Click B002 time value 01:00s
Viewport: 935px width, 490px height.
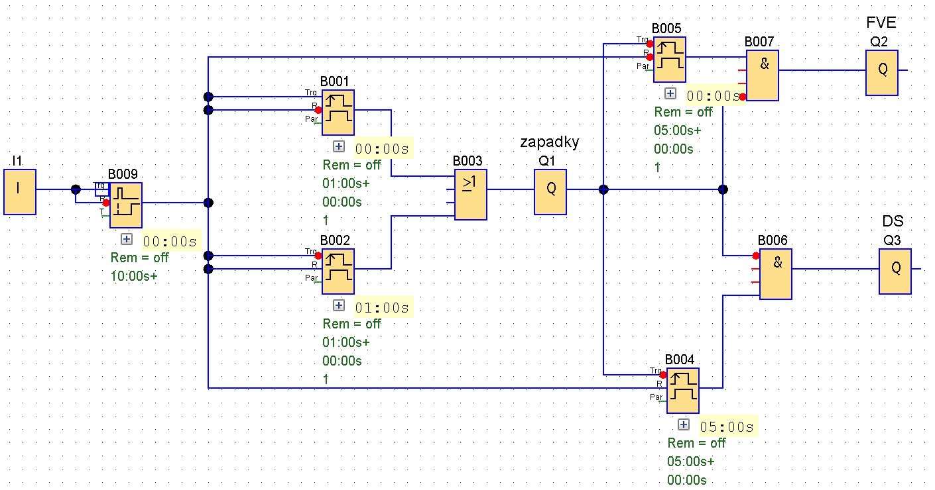click(x=382, y=308)
